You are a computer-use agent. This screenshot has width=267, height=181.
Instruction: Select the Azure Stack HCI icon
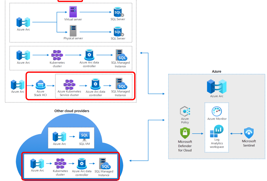tap(41, 85)
